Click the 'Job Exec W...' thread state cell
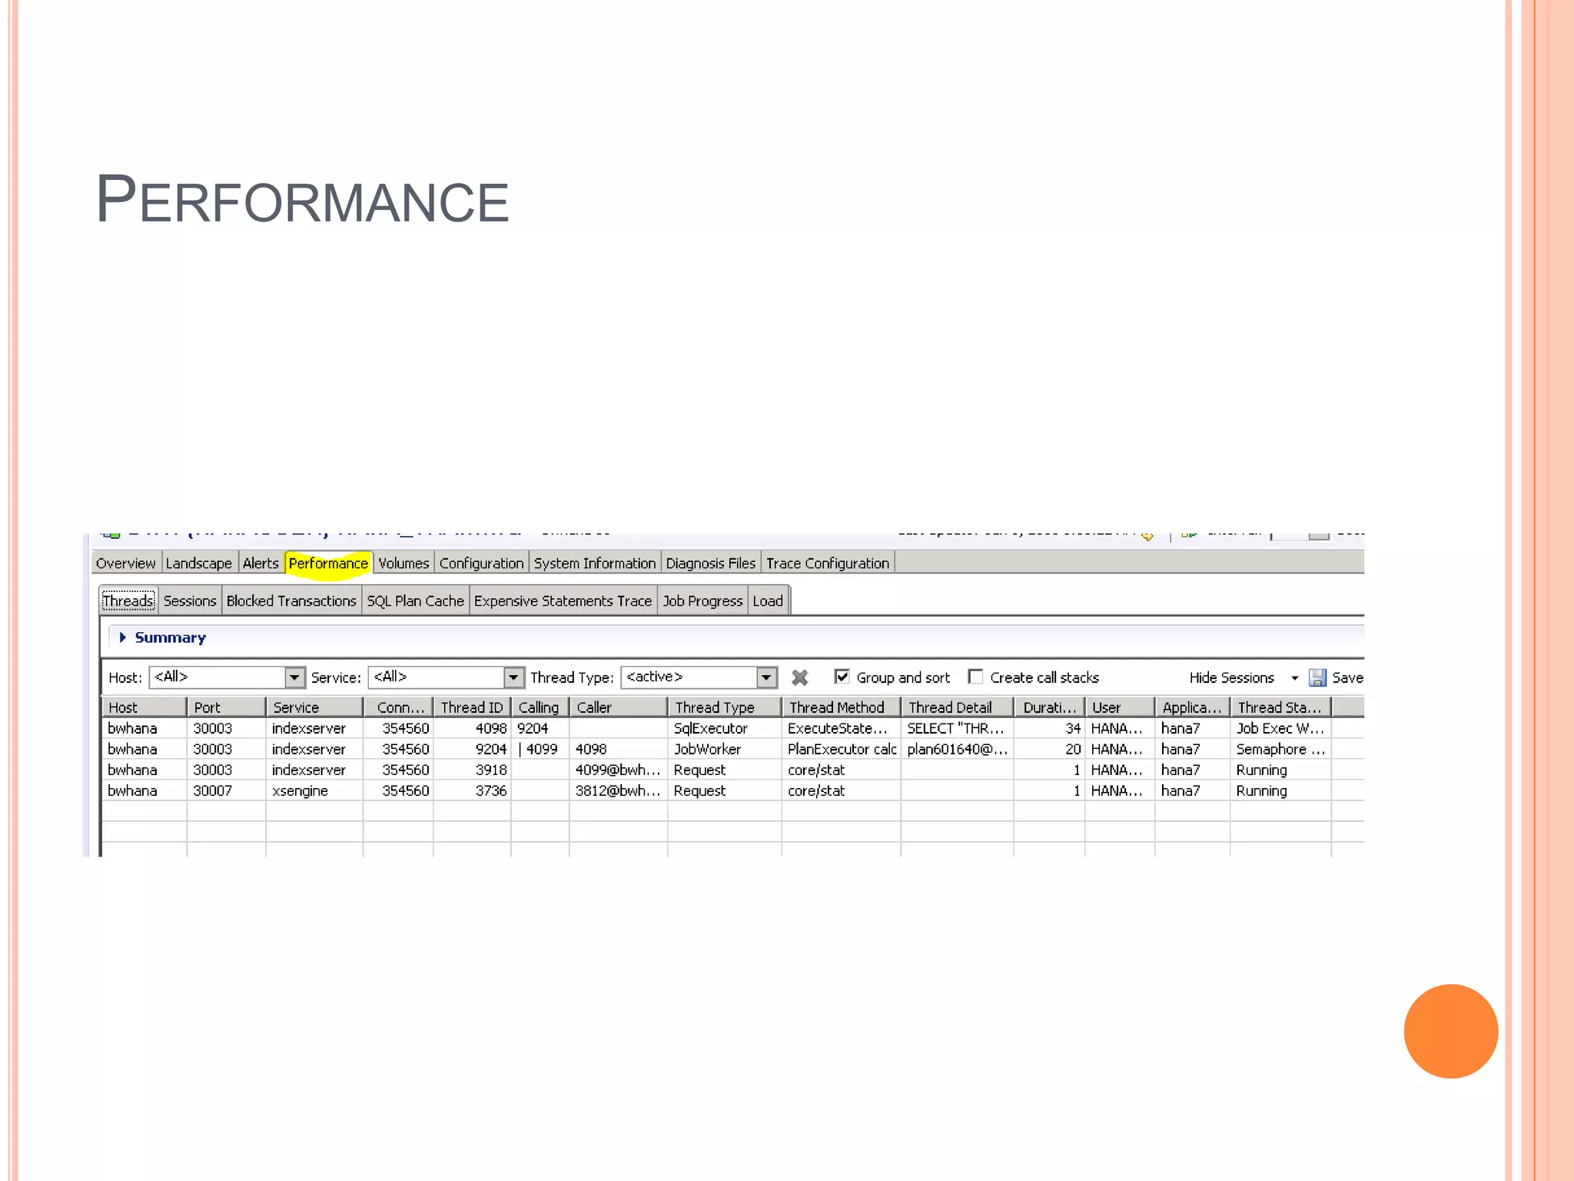Image resolution: width=1574 pixels, height=1181 pixels. click(1280, 728)
